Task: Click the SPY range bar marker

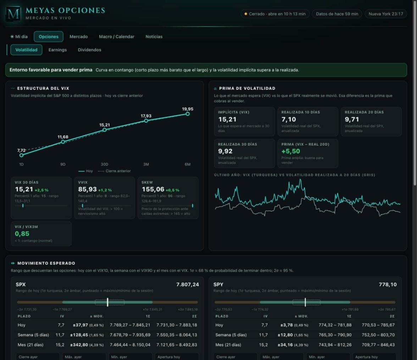Action: pos(305,302)
